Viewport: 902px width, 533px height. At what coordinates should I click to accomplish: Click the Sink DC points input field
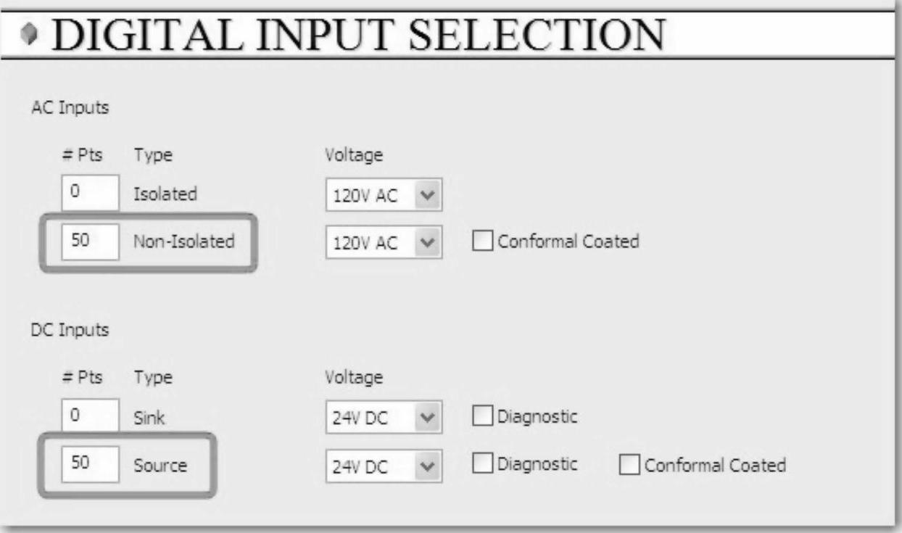click(90, 417)
